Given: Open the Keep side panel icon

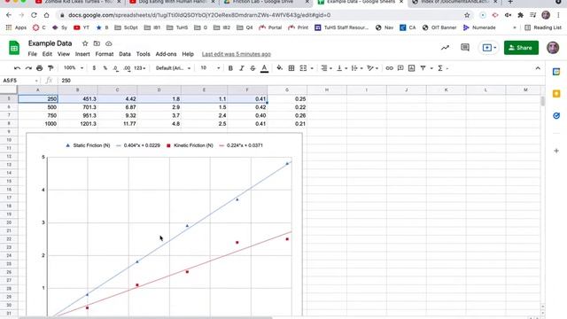Looking at the screenshot, I should pos(556,94).
